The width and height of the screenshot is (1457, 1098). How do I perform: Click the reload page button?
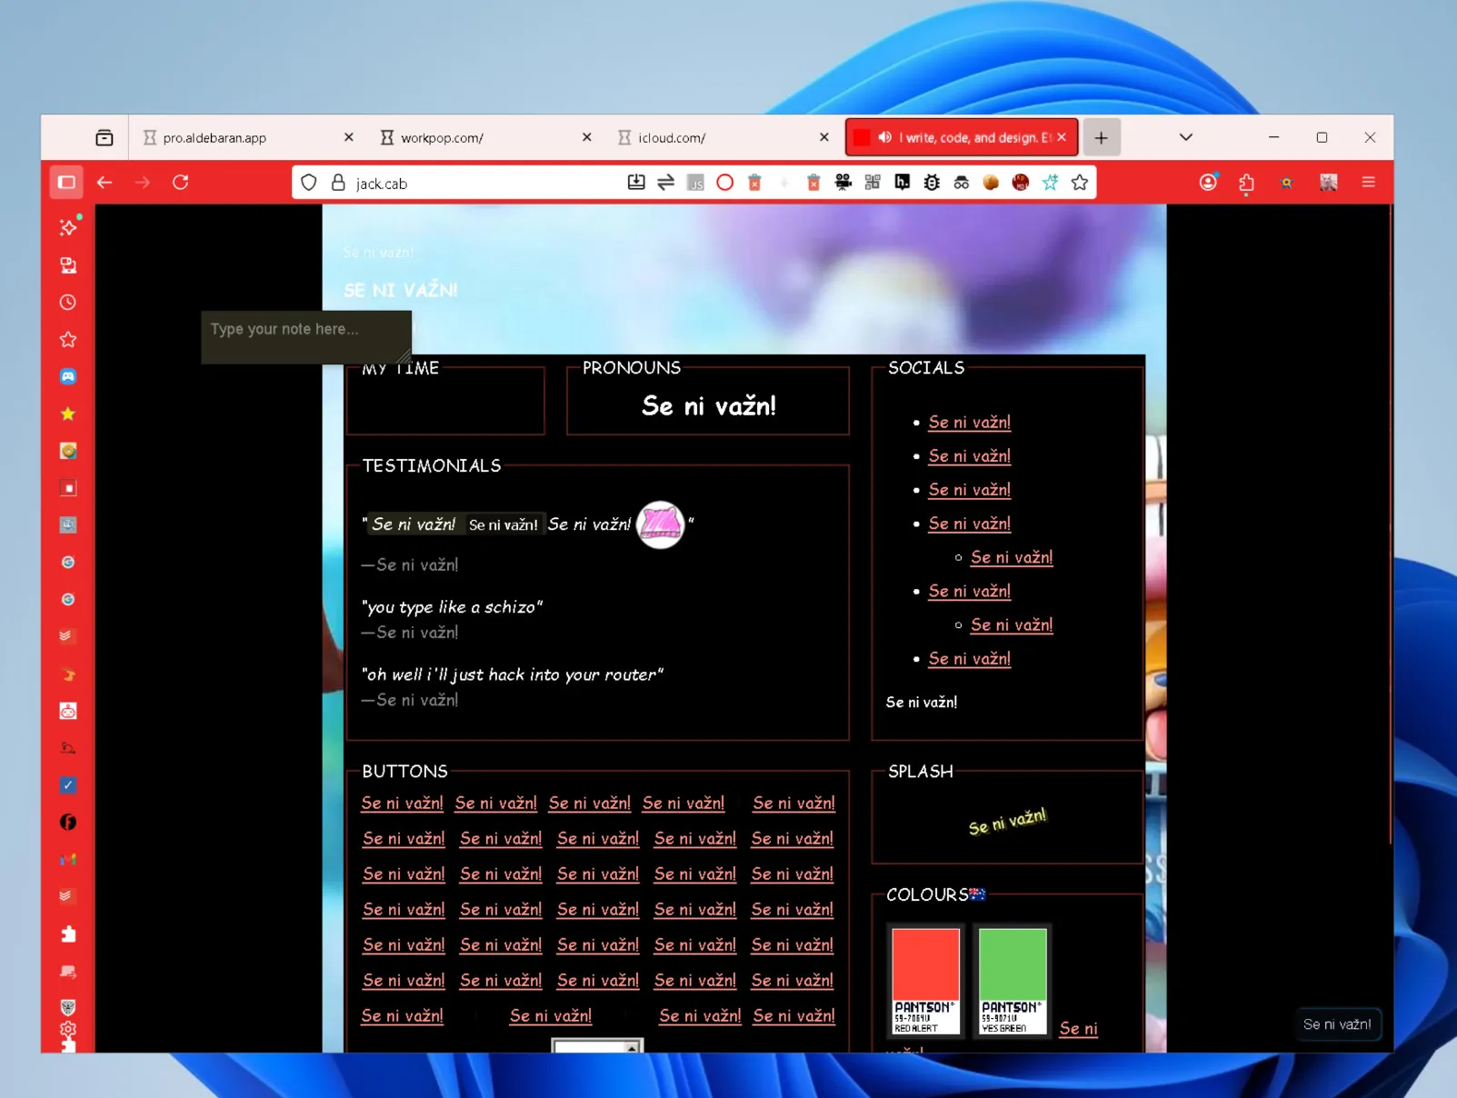coord(181,183)
